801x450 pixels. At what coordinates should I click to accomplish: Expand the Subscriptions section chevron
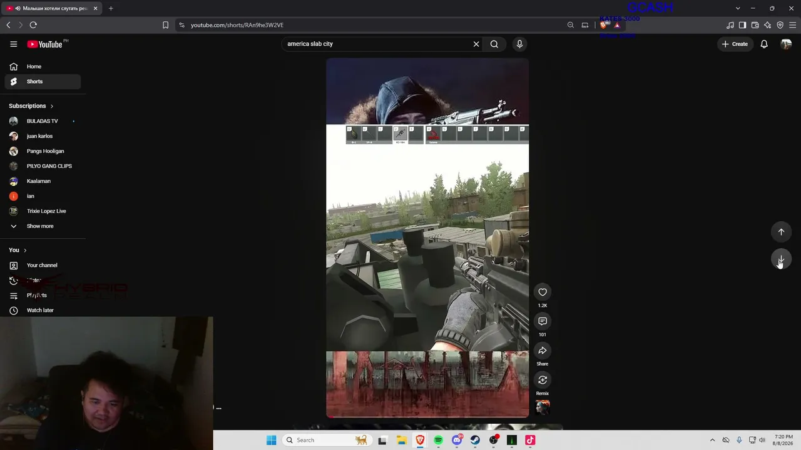pyautogui.click(x=52, y=106)
